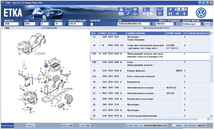This screenshot has width=214, height=129.
Task: Click the monitor-and-phone connection icon
Action: [x=146, y=14]
